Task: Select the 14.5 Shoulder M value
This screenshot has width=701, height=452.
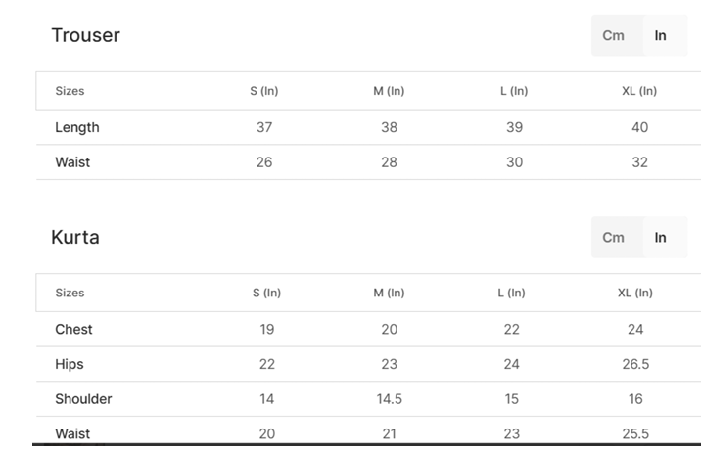Action: pyautogui.click(x=389, y=399)
